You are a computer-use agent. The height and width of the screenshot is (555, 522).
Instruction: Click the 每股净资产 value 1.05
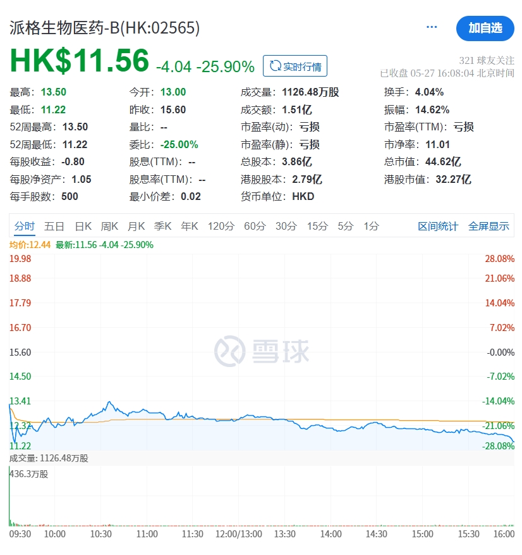[x=82, y=179]
